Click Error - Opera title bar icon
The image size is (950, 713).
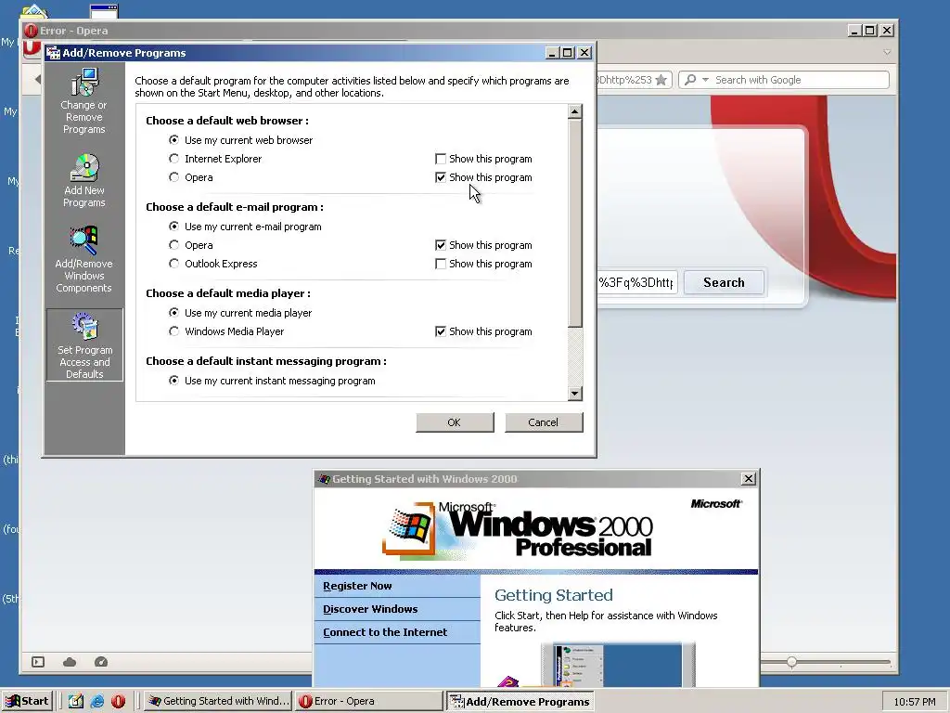coord(32,31)
